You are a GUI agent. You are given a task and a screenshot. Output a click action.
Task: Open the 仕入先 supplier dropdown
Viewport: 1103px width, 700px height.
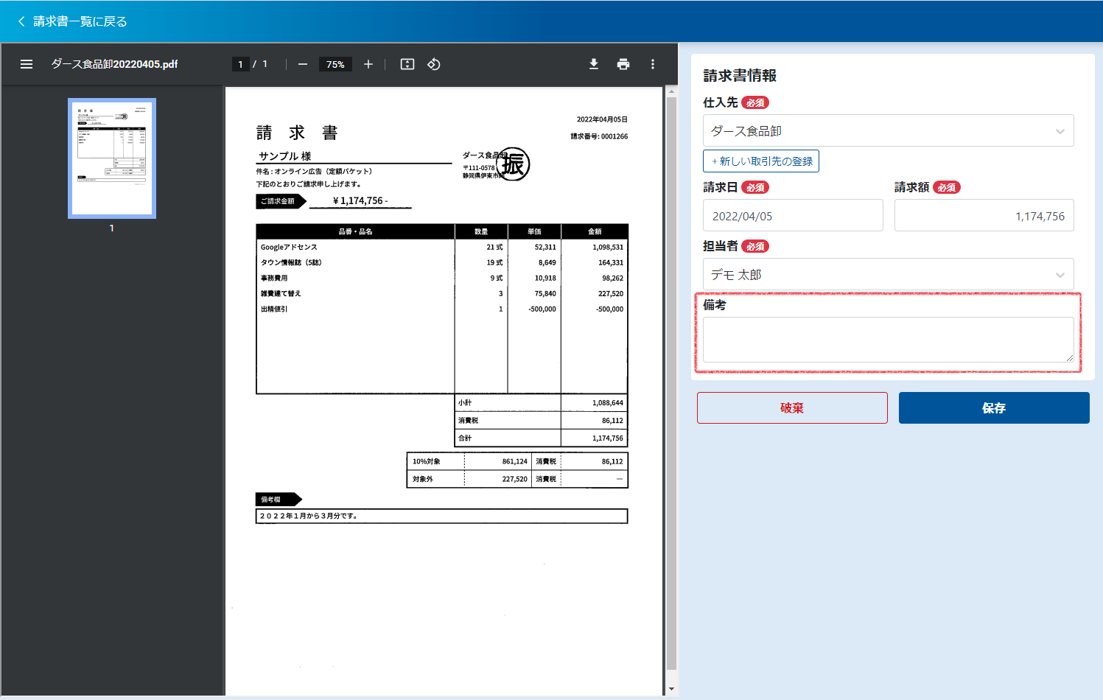point(888,131)
